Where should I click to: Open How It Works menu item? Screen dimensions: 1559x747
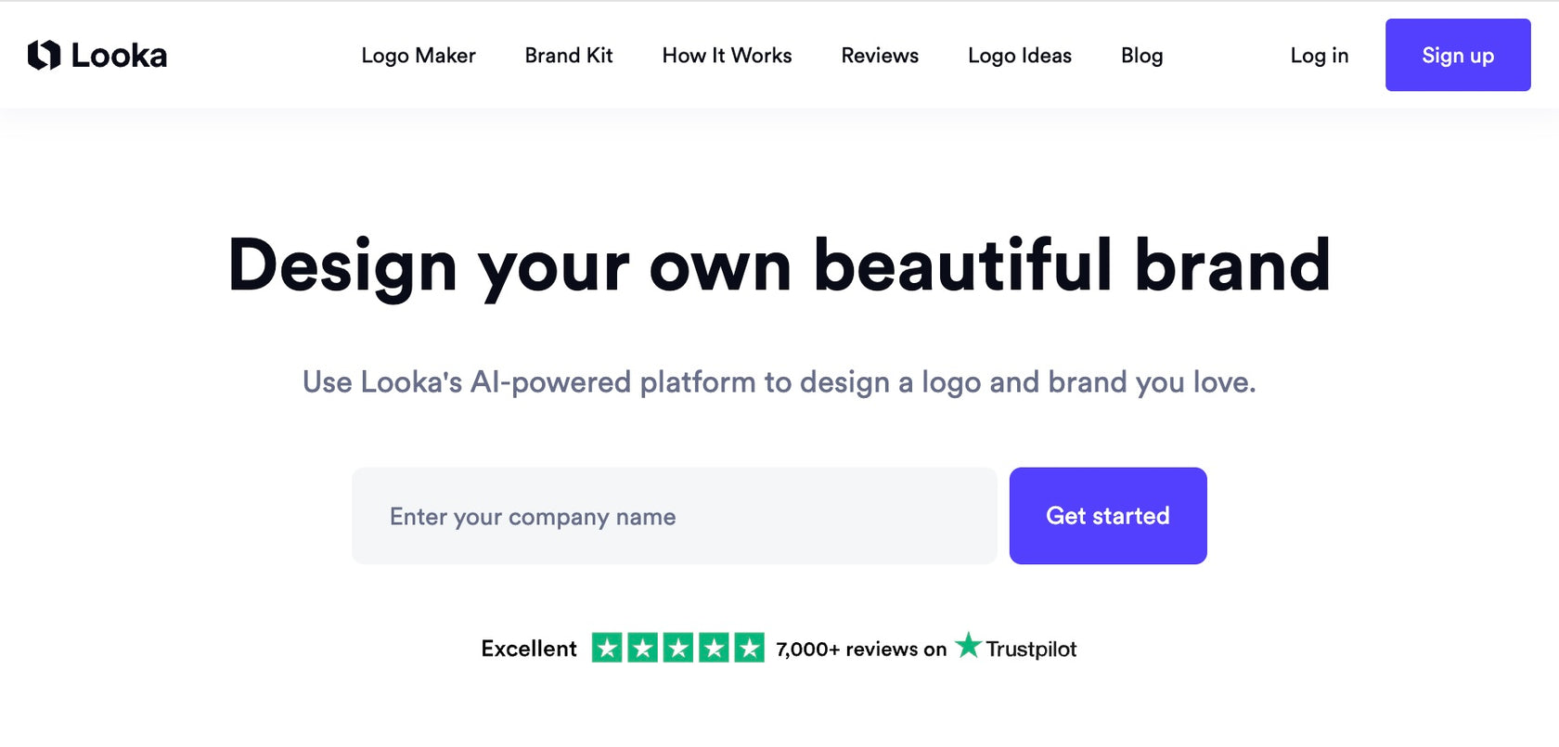click(727, 56)
